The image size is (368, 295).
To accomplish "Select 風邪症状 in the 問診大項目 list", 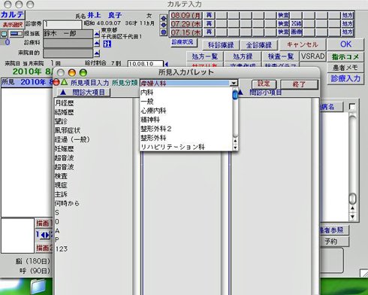I will (68, 130).
